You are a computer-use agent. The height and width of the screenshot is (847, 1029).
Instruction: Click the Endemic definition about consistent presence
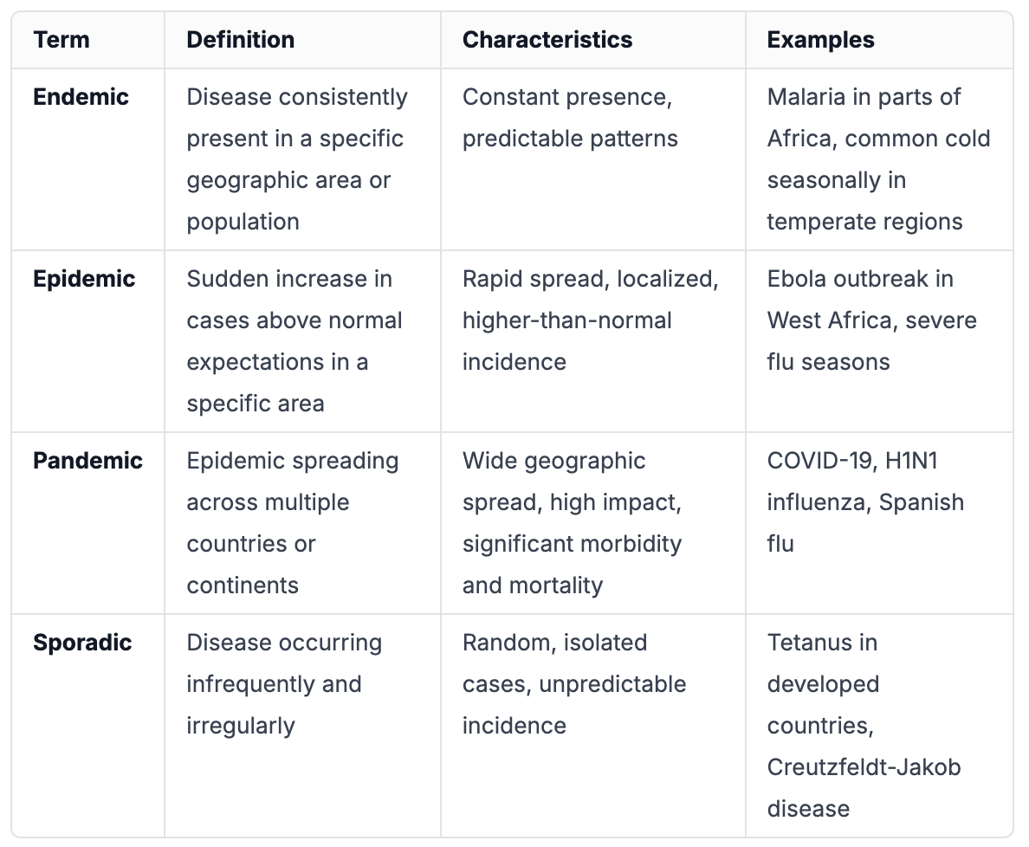(302, 159)
